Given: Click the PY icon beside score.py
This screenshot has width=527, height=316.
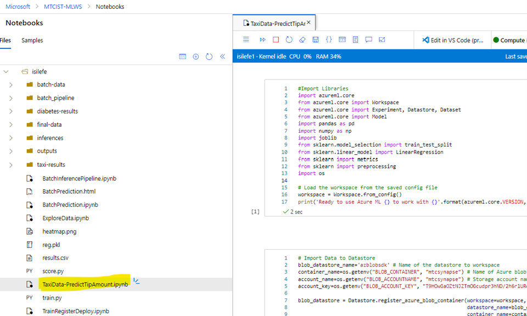Looking at the screenshot, I should click(30, 271).
